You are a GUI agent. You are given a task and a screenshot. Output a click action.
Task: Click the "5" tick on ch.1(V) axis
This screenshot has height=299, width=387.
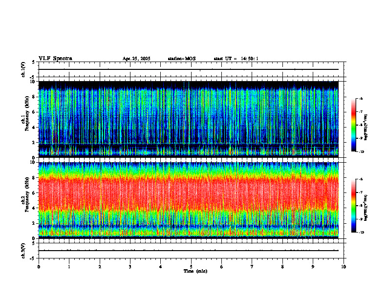tap(33, 62)
